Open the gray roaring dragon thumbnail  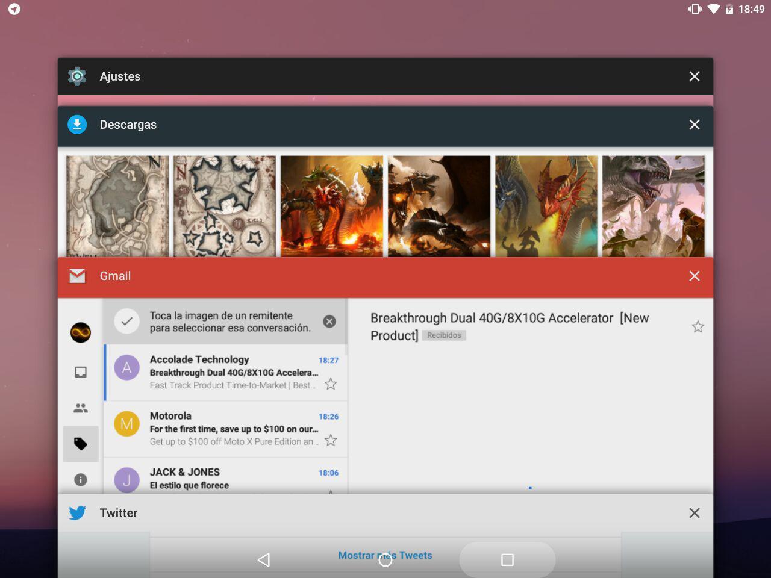pyautogui.click(x=654, y=207)
